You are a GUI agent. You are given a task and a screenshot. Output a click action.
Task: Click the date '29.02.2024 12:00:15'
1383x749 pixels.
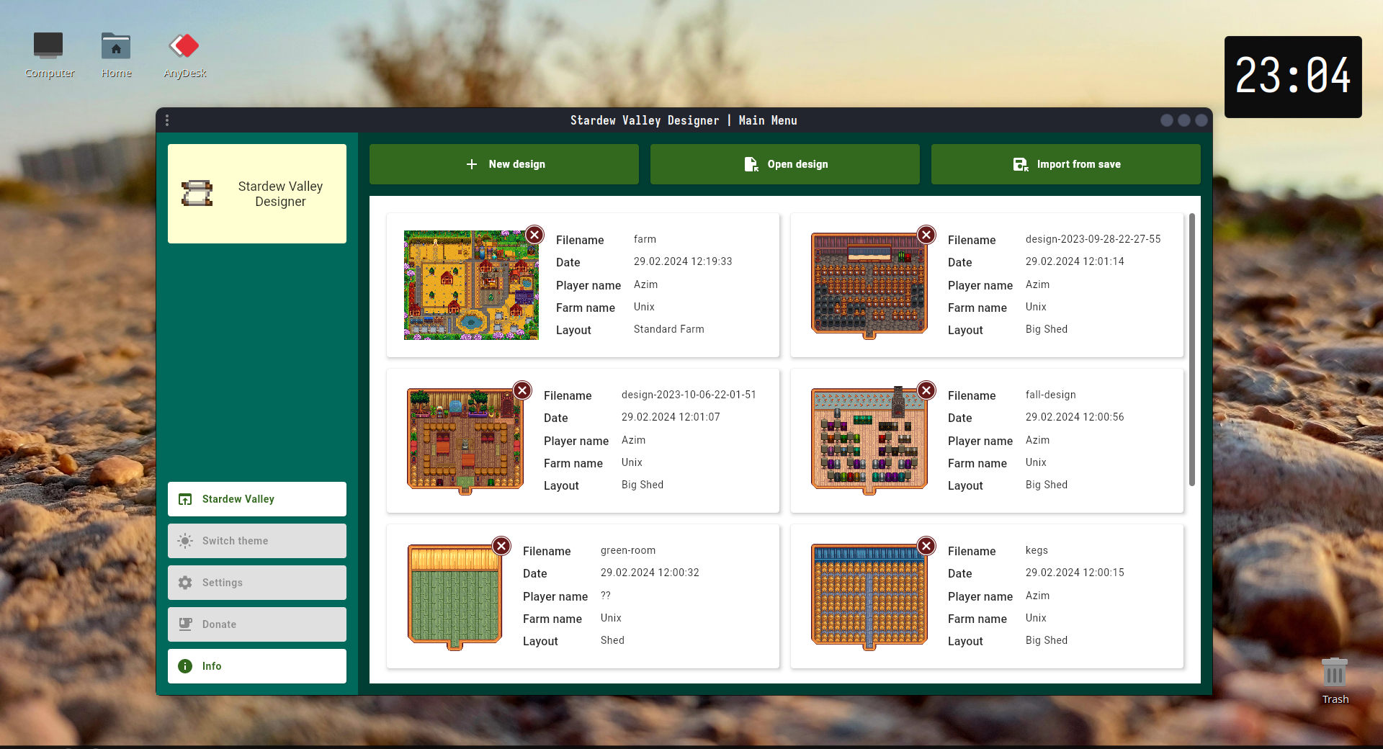point(1075,573)
